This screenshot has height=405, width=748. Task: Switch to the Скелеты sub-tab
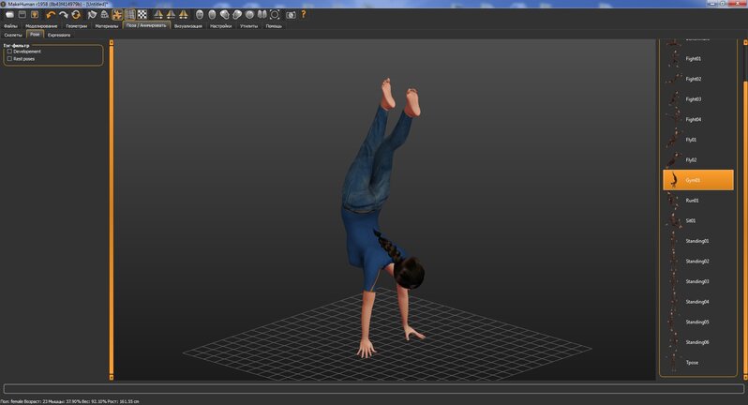(x=13, y=35)
